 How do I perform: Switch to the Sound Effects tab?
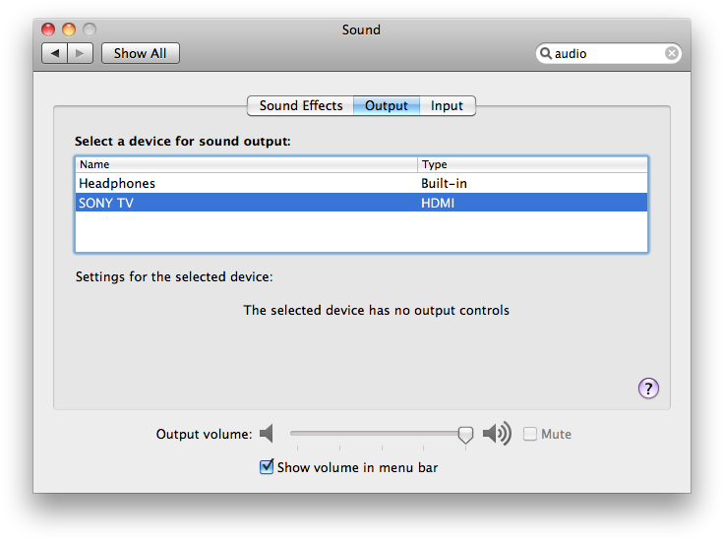(301, 105)
